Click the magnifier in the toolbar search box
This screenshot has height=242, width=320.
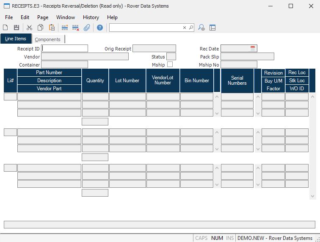191,28
